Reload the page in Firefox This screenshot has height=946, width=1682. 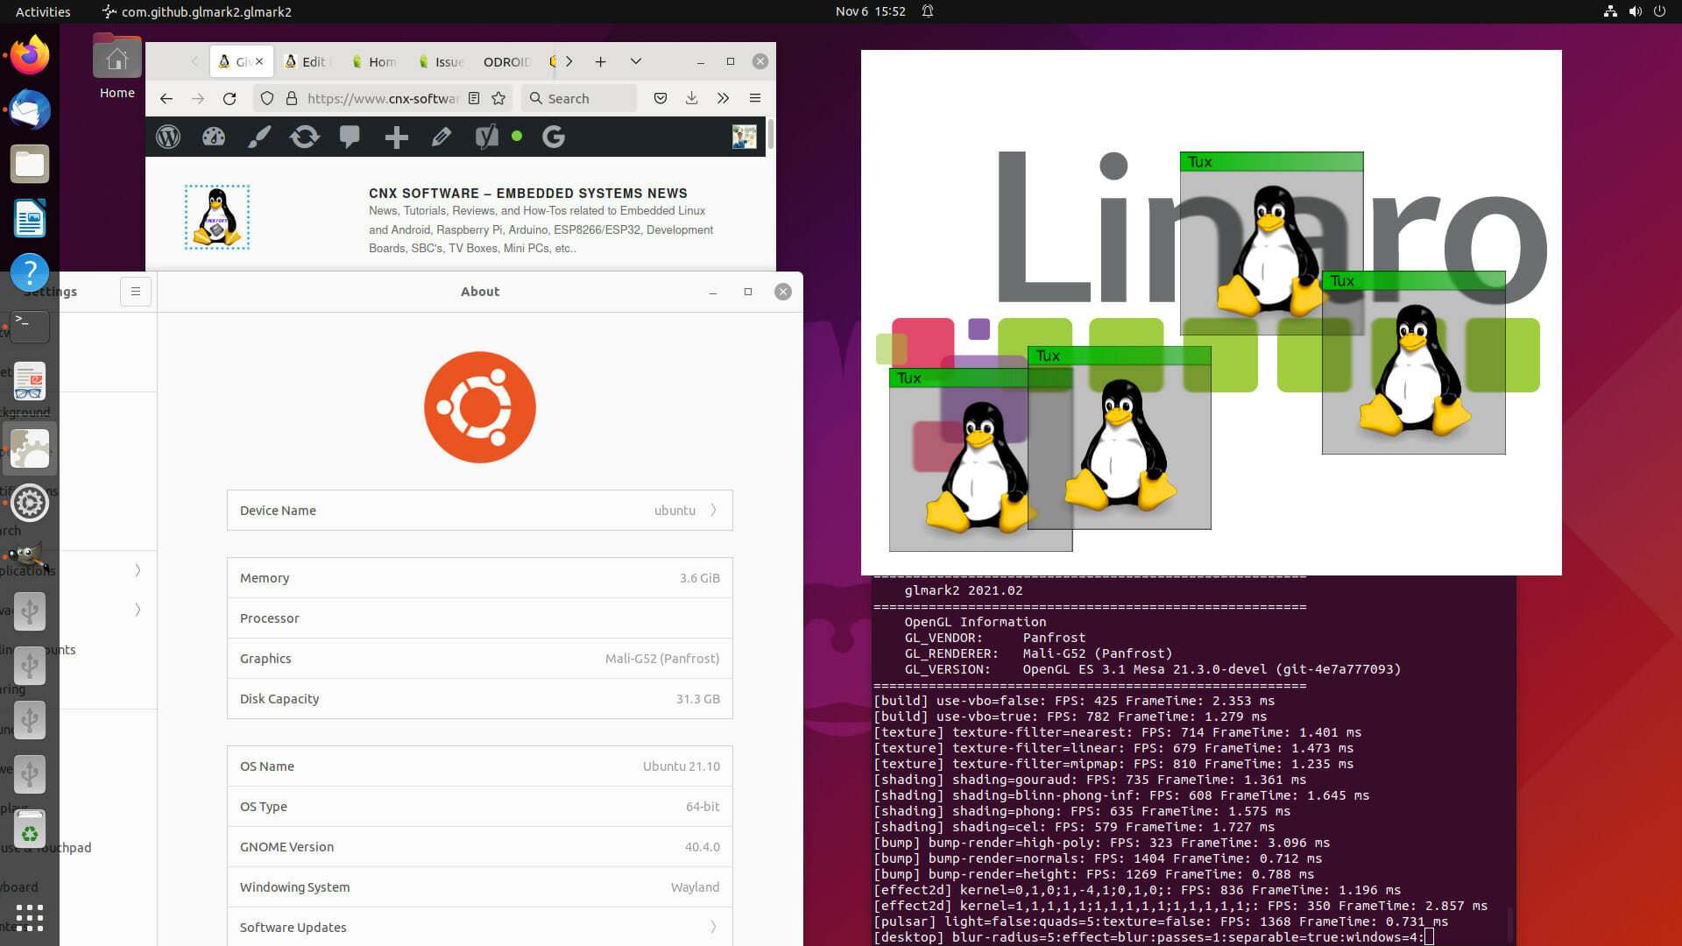tap(230, 98)
